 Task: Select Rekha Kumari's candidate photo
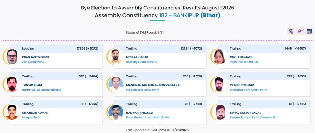[220, 57]
